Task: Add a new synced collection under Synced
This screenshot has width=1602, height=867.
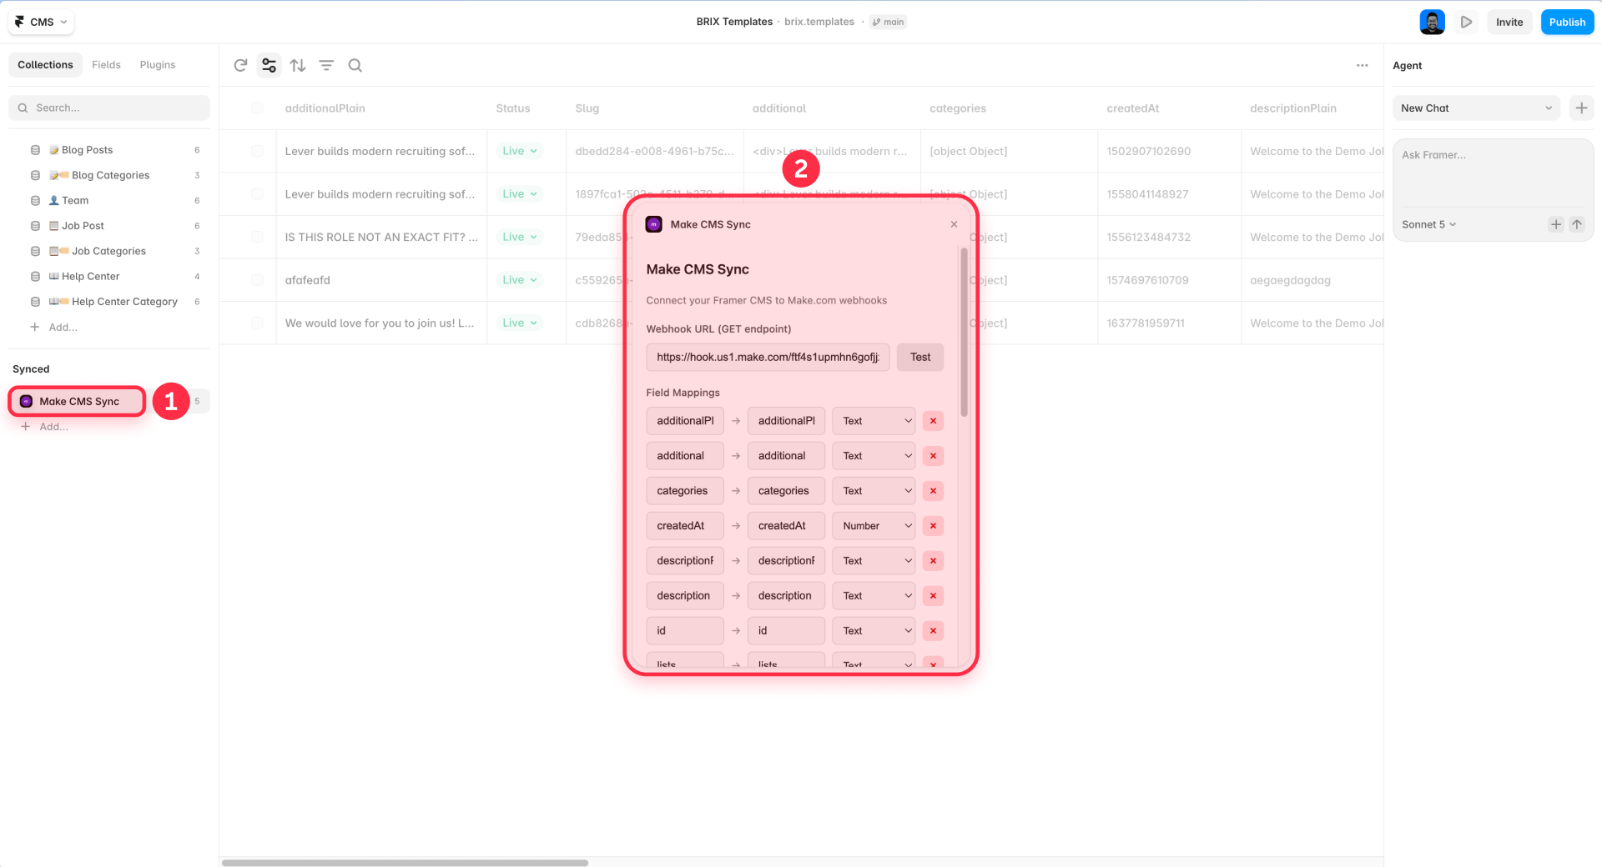Action: pyautogui.click(x=45, y=427)
